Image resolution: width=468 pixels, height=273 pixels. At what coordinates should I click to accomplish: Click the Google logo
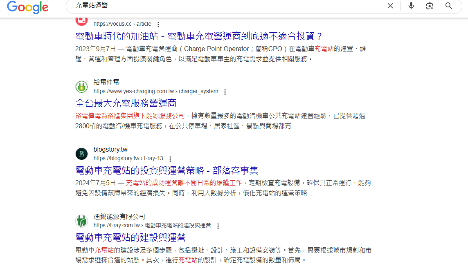click(28, 7)
